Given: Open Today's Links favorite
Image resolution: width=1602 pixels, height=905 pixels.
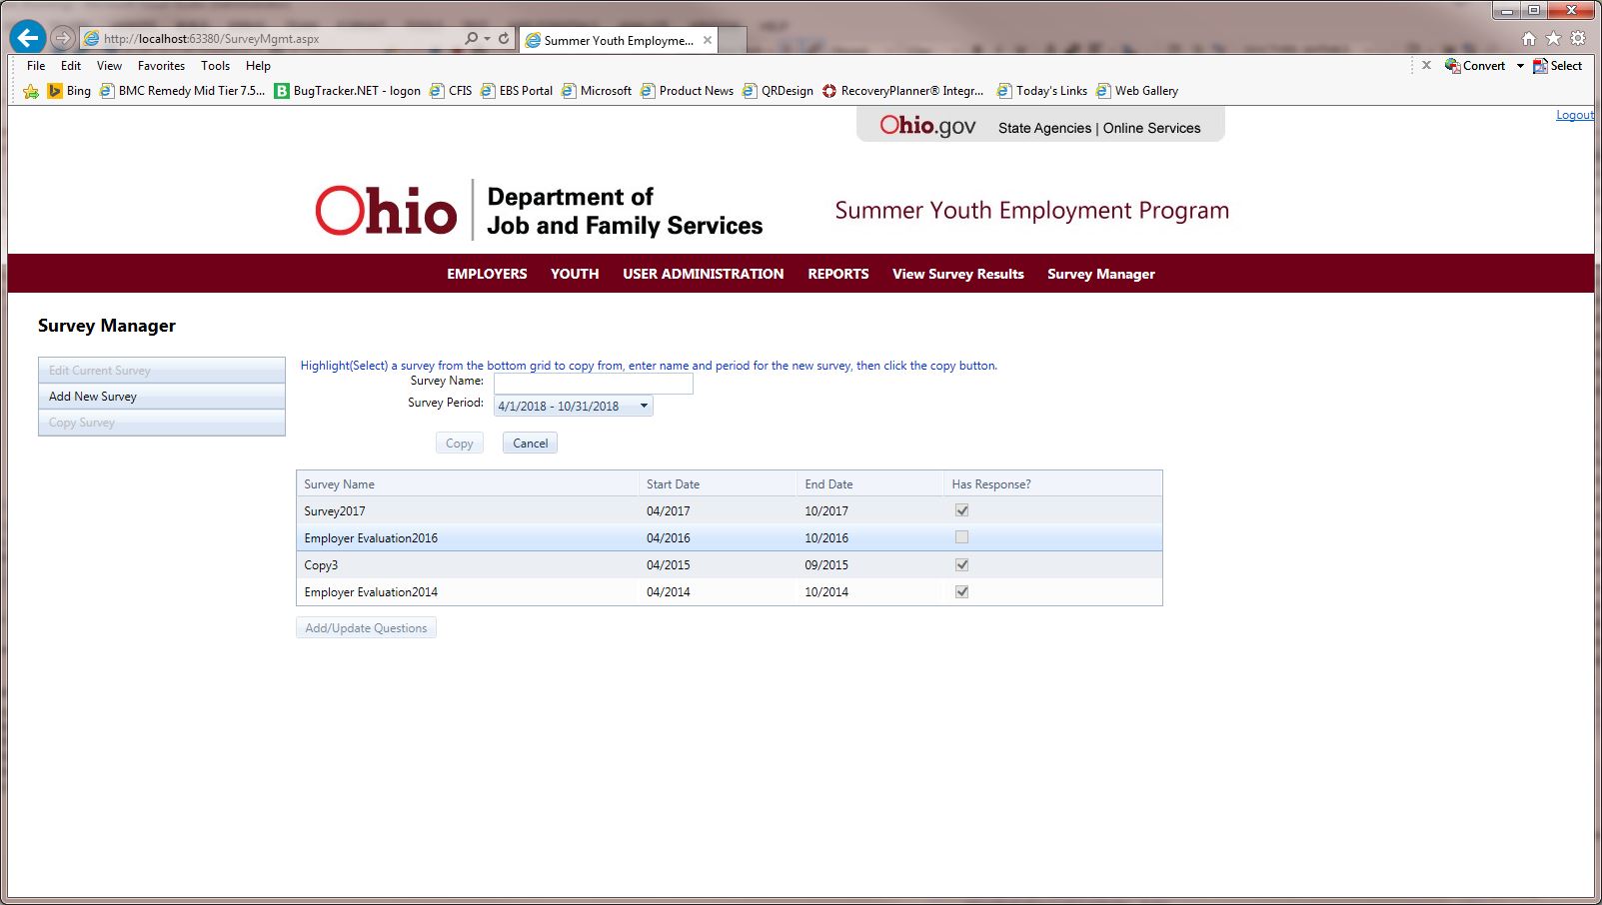Looking at the screenshot, I should (1041, 91).
